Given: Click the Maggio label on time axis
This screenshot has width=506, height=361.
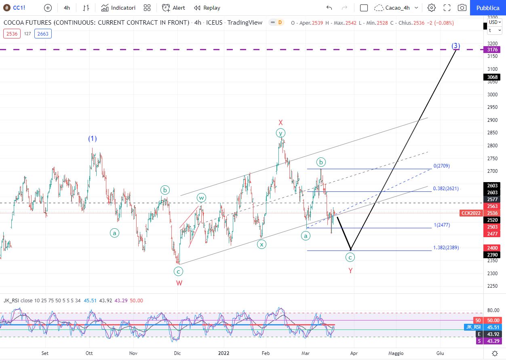Looking at the screenshot, I should [x=396, y=353].
